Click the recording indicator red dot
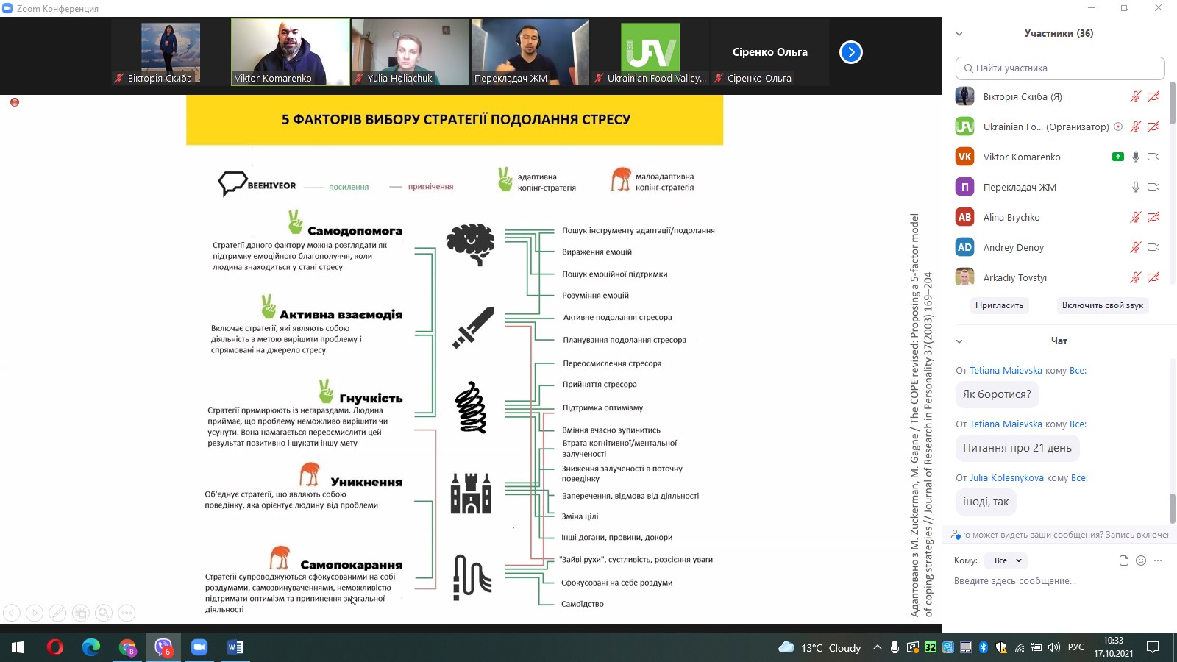The width and height of the screenshot is (1177, 662). click(15, 102)
